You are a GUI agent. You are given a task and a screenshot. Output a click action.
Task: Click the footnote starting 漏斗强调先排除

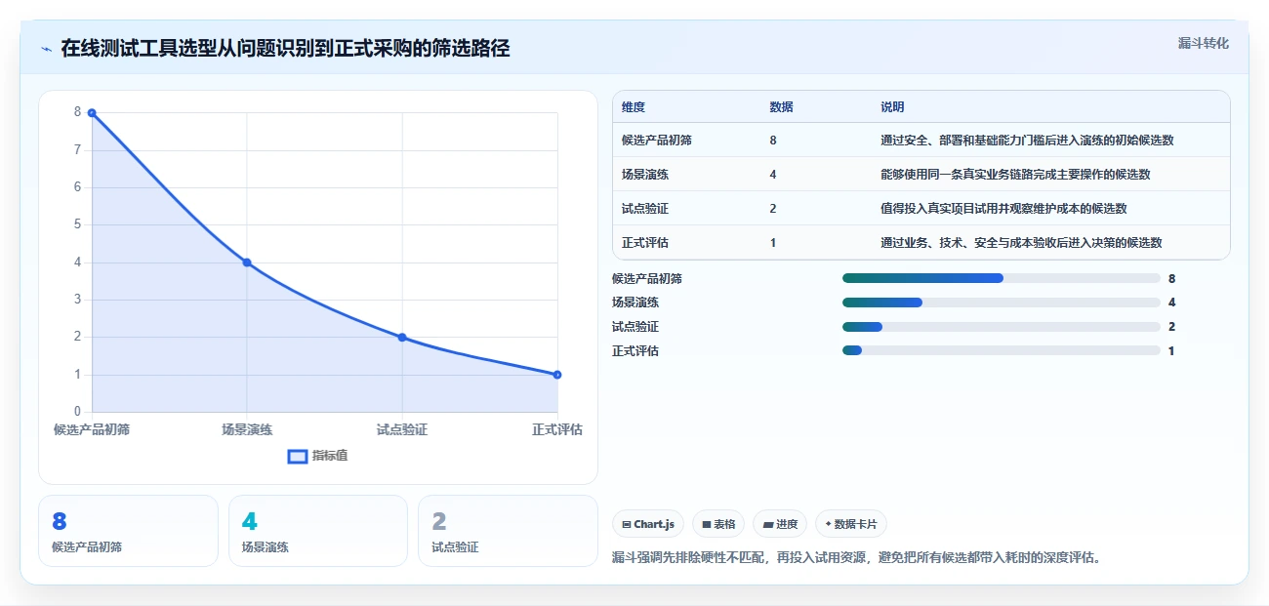point(856,558)
